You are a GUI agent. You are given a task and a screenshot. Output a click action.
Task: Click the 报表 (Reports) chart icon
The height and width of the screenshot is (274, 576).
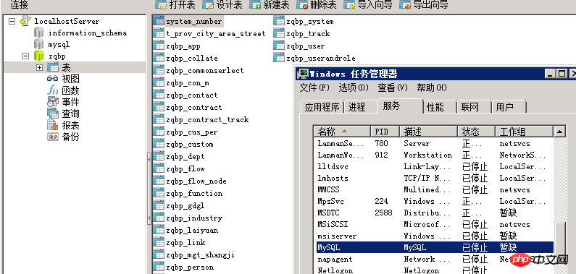pos(53,125)
